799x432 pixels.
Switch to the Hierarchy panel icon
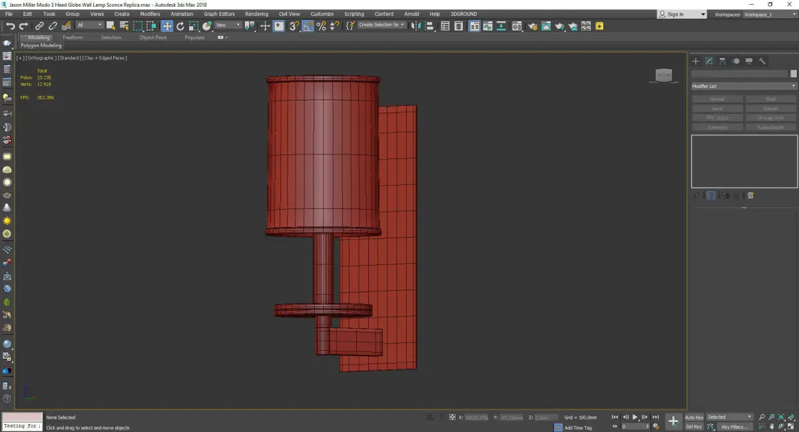click(x=722, y=61)
